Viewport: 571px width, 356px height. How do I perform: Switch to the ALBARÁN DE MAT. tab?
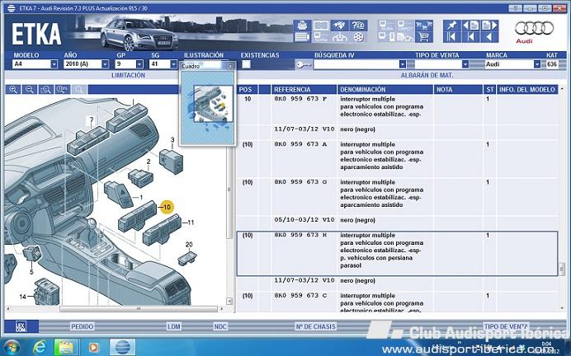click(x=427, y=76)
